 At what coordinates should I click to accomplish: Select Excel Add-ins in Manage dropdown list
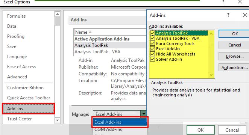pos(120,122)
